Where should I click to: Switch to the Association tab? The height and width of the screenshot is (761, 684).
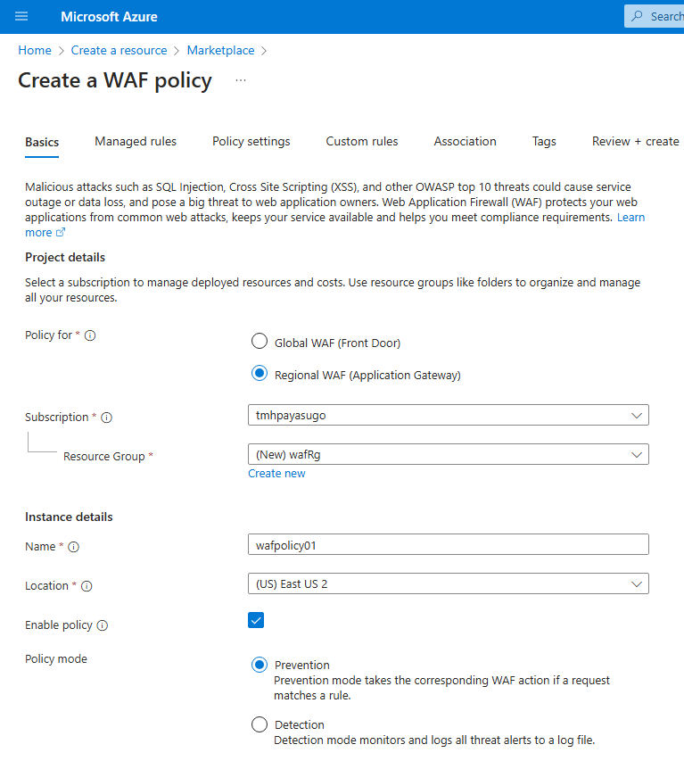[x=465, y=141]
